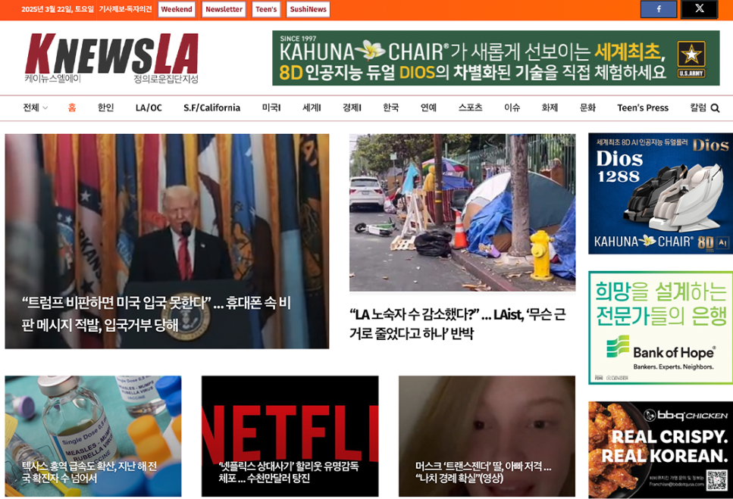Open the 기사제보·독자의견 link
Viewport: 733px width, 499px height.
click(126, 9)
